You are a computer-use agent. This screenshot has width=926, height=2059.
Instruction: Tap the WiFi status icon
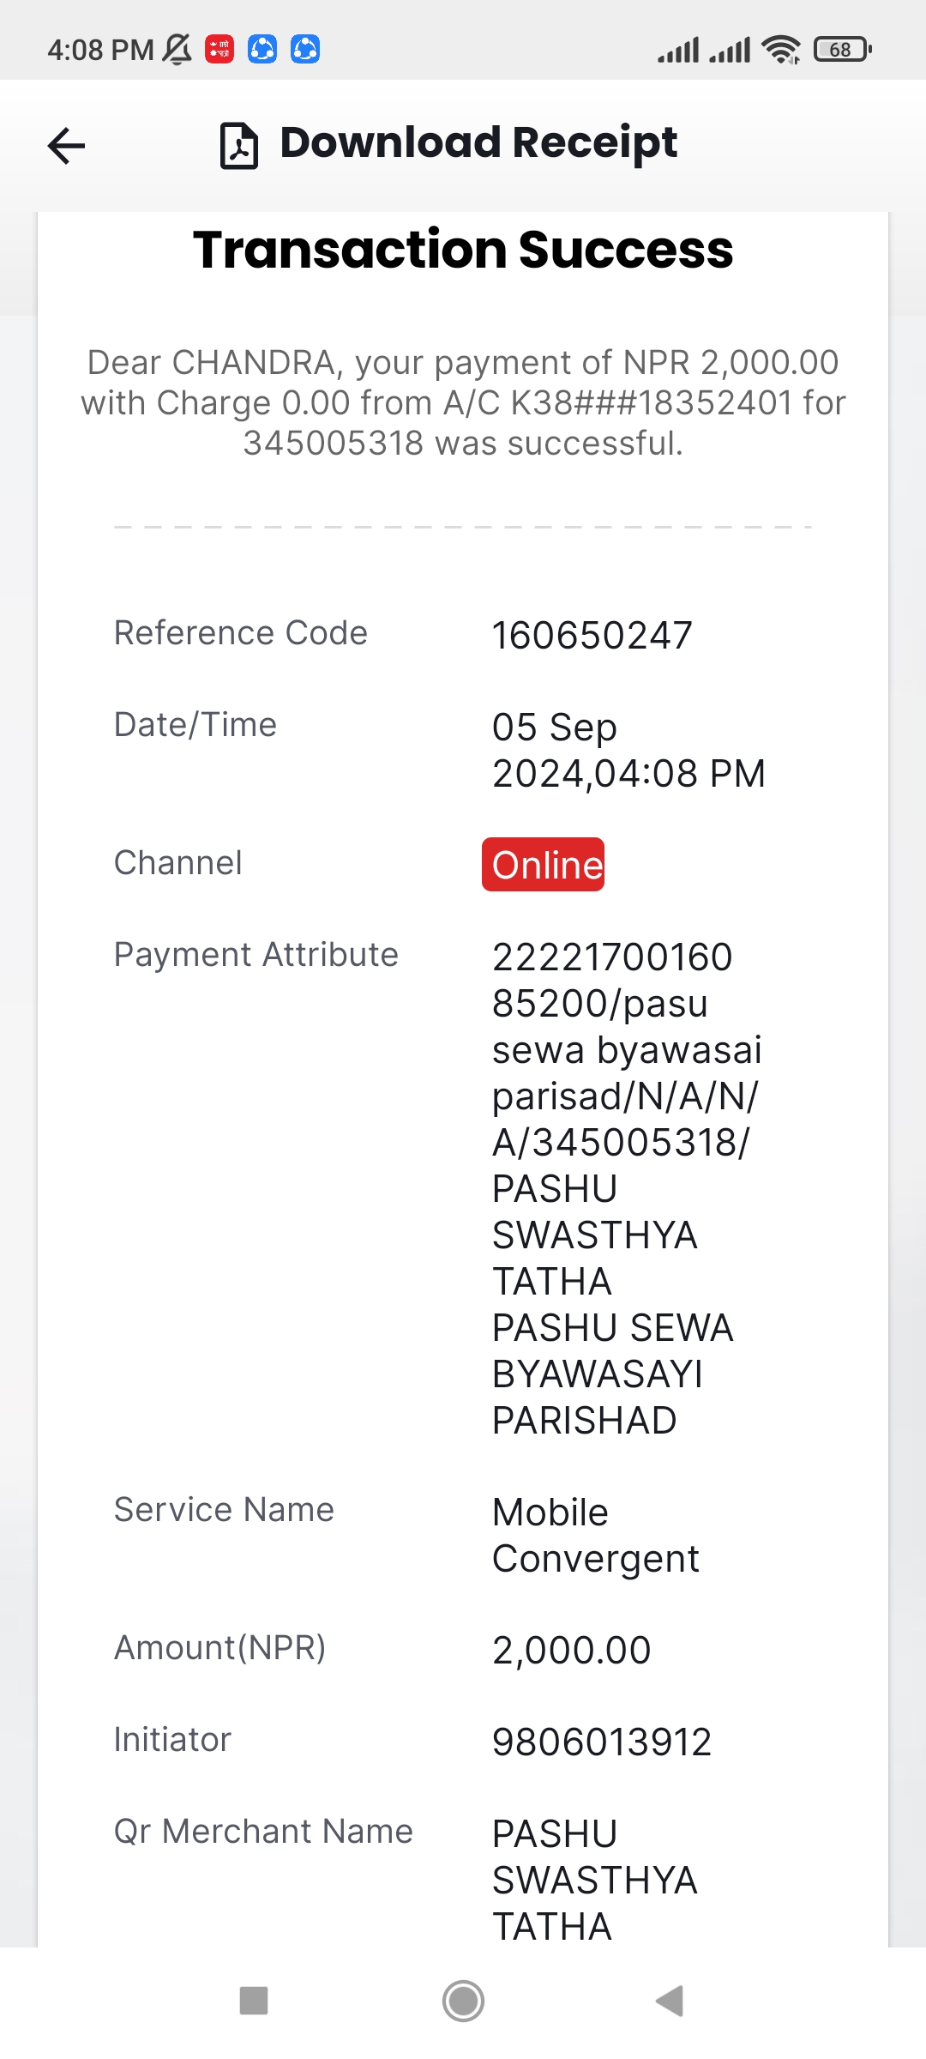[781, 50]
